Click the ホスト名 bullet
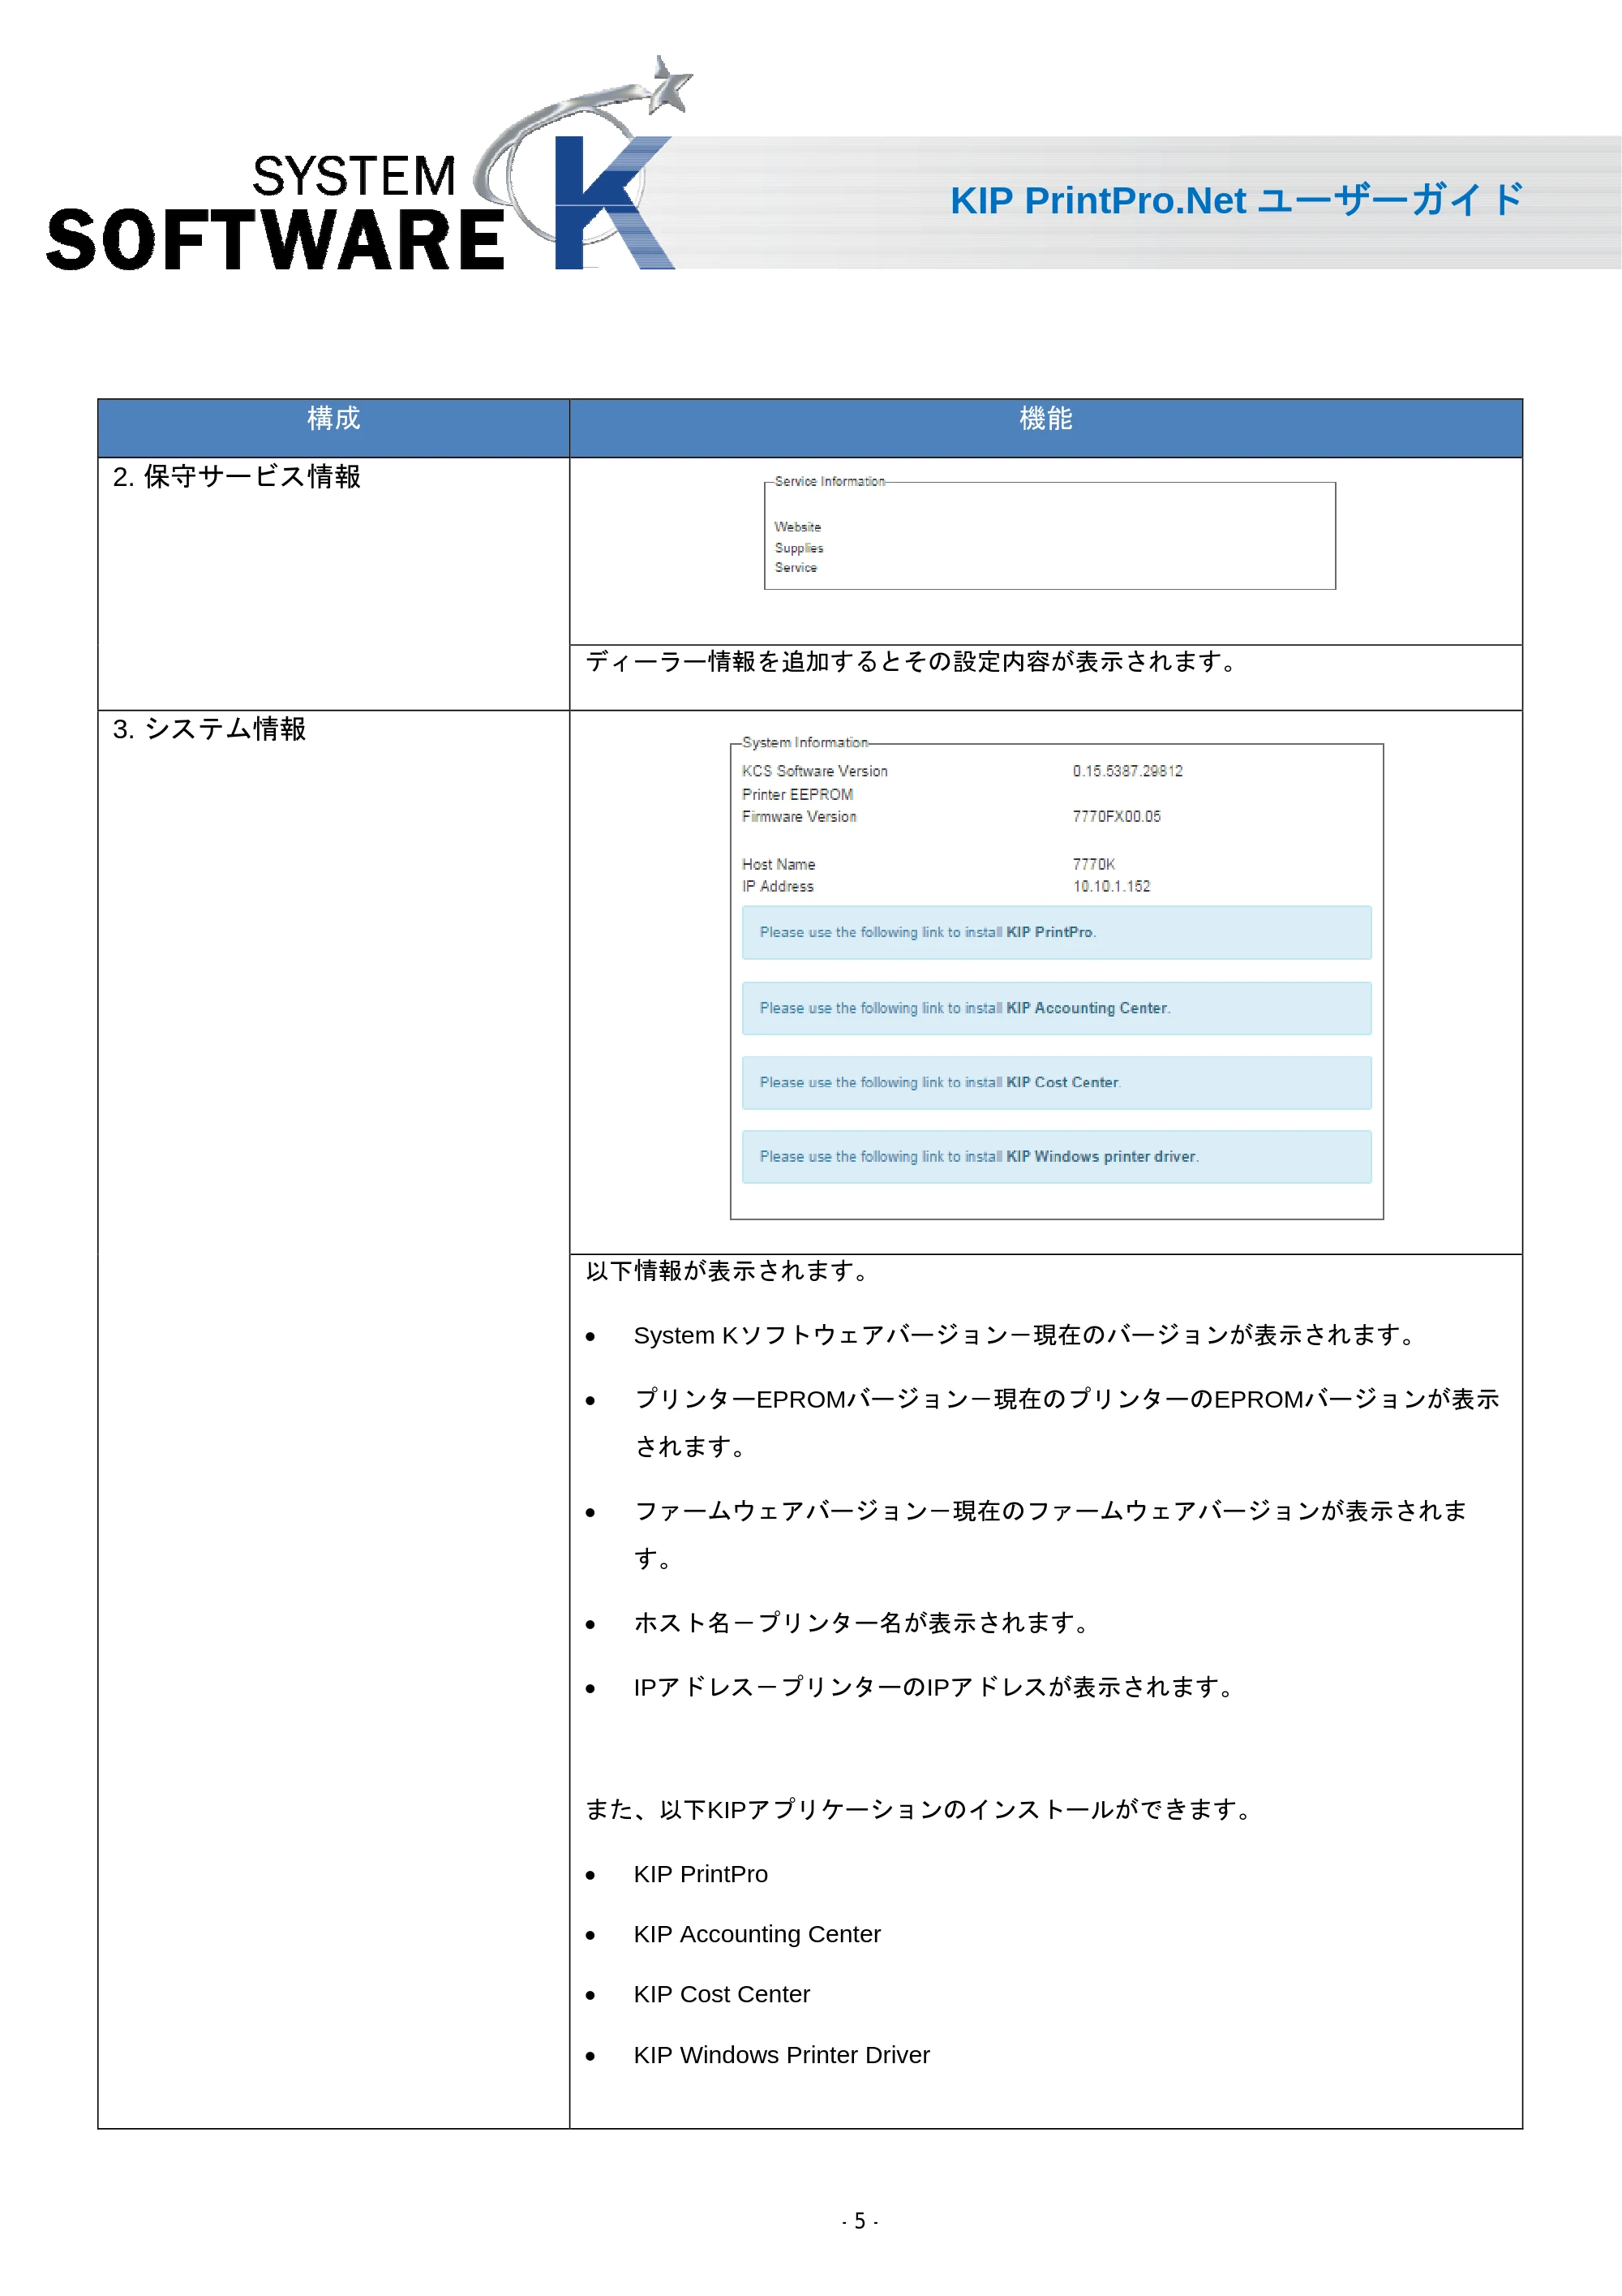Image resolution: width=1622 pixels, height=2296 pixels. click(x=861, y=1623)
